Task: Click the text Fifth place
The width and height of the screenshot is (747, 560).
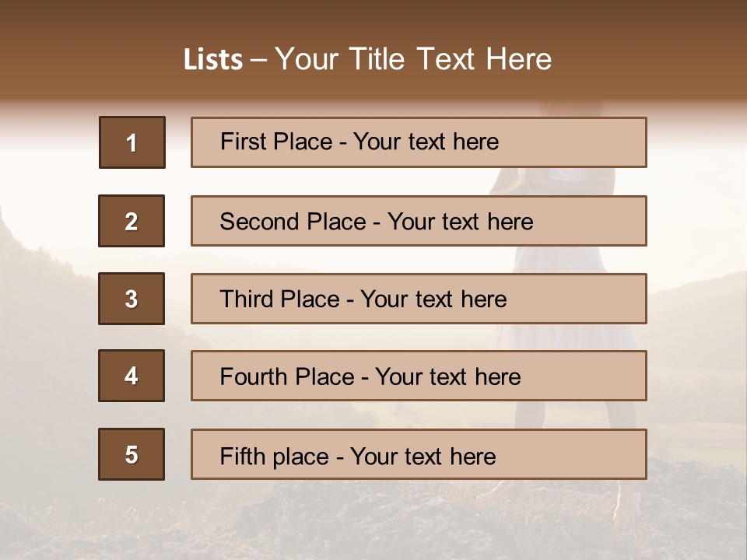Action: coord(275,457)
